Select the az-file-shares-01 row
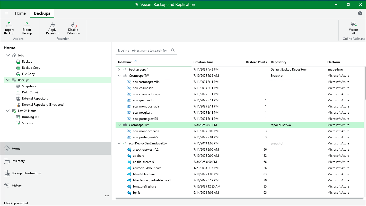Viewport: 366px width, 206px height. point(239,162)
